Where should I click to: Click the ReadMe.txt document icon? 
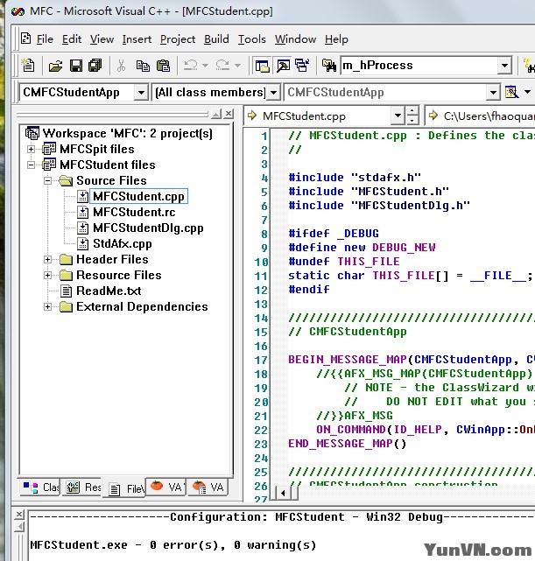click(x=66, y=291)
